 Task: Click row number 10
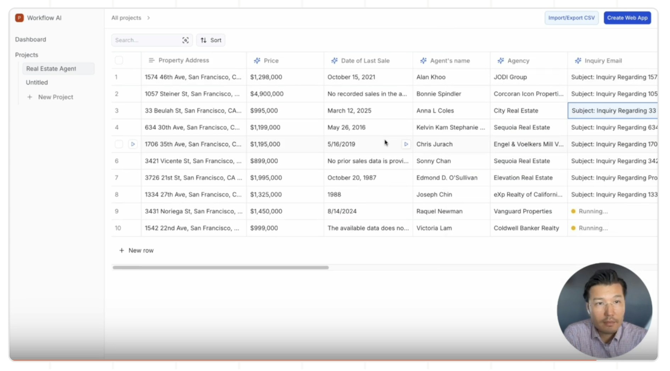118,228
